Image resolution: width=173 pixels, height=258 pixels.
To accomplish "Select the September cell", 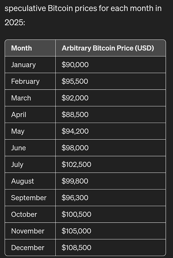I will point(29,198).
